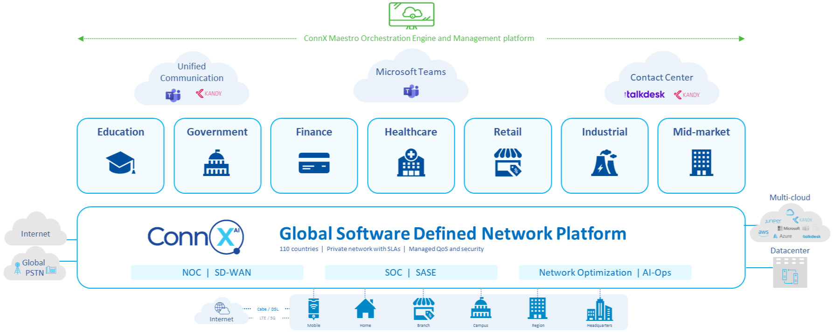Image resolution: width=834 pixels, height=332 pixels.
Task: Click the Branch storefront icon
Action: point(424,309)
